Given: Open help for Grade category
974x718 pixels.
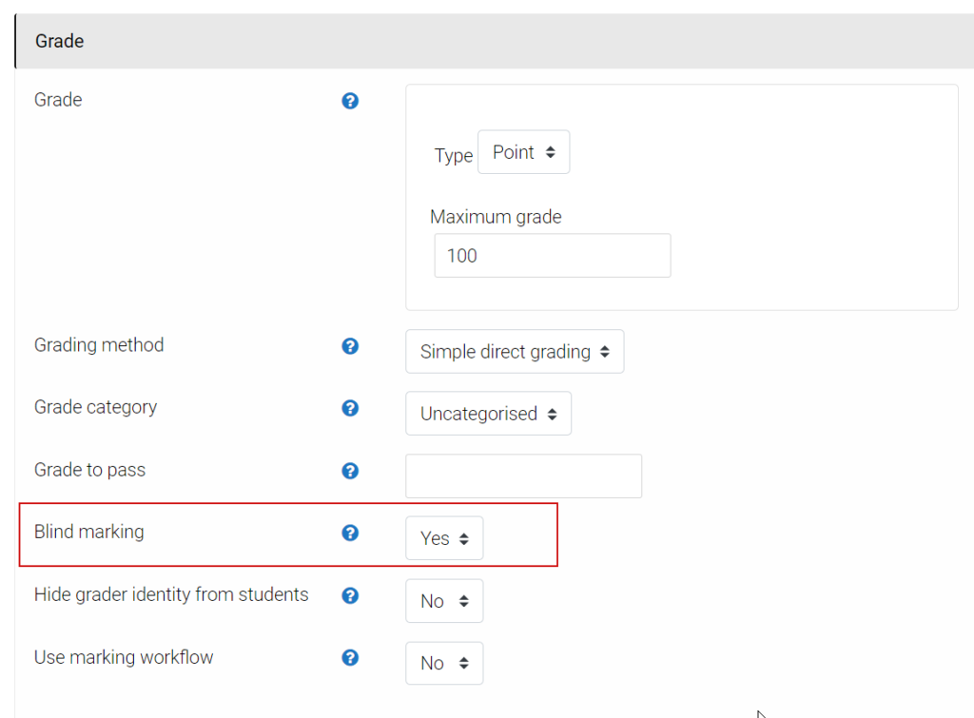Looking at the screenshot, I should 350,408.
